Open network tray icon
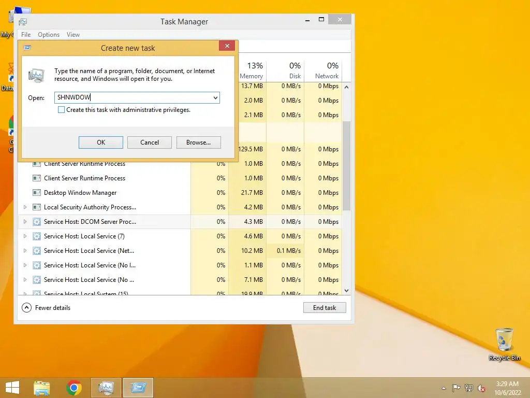530x398 pixels. tap(469, 388)
